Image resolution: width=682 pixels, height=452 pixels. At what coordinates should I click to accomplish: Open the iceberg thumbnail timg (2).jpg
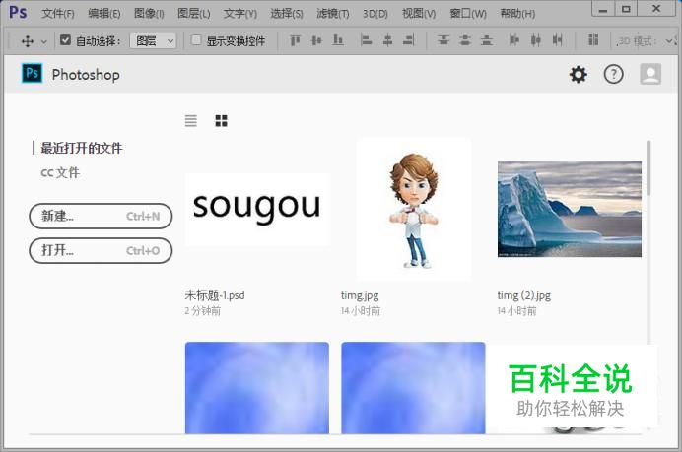click(x=570, y=209)
